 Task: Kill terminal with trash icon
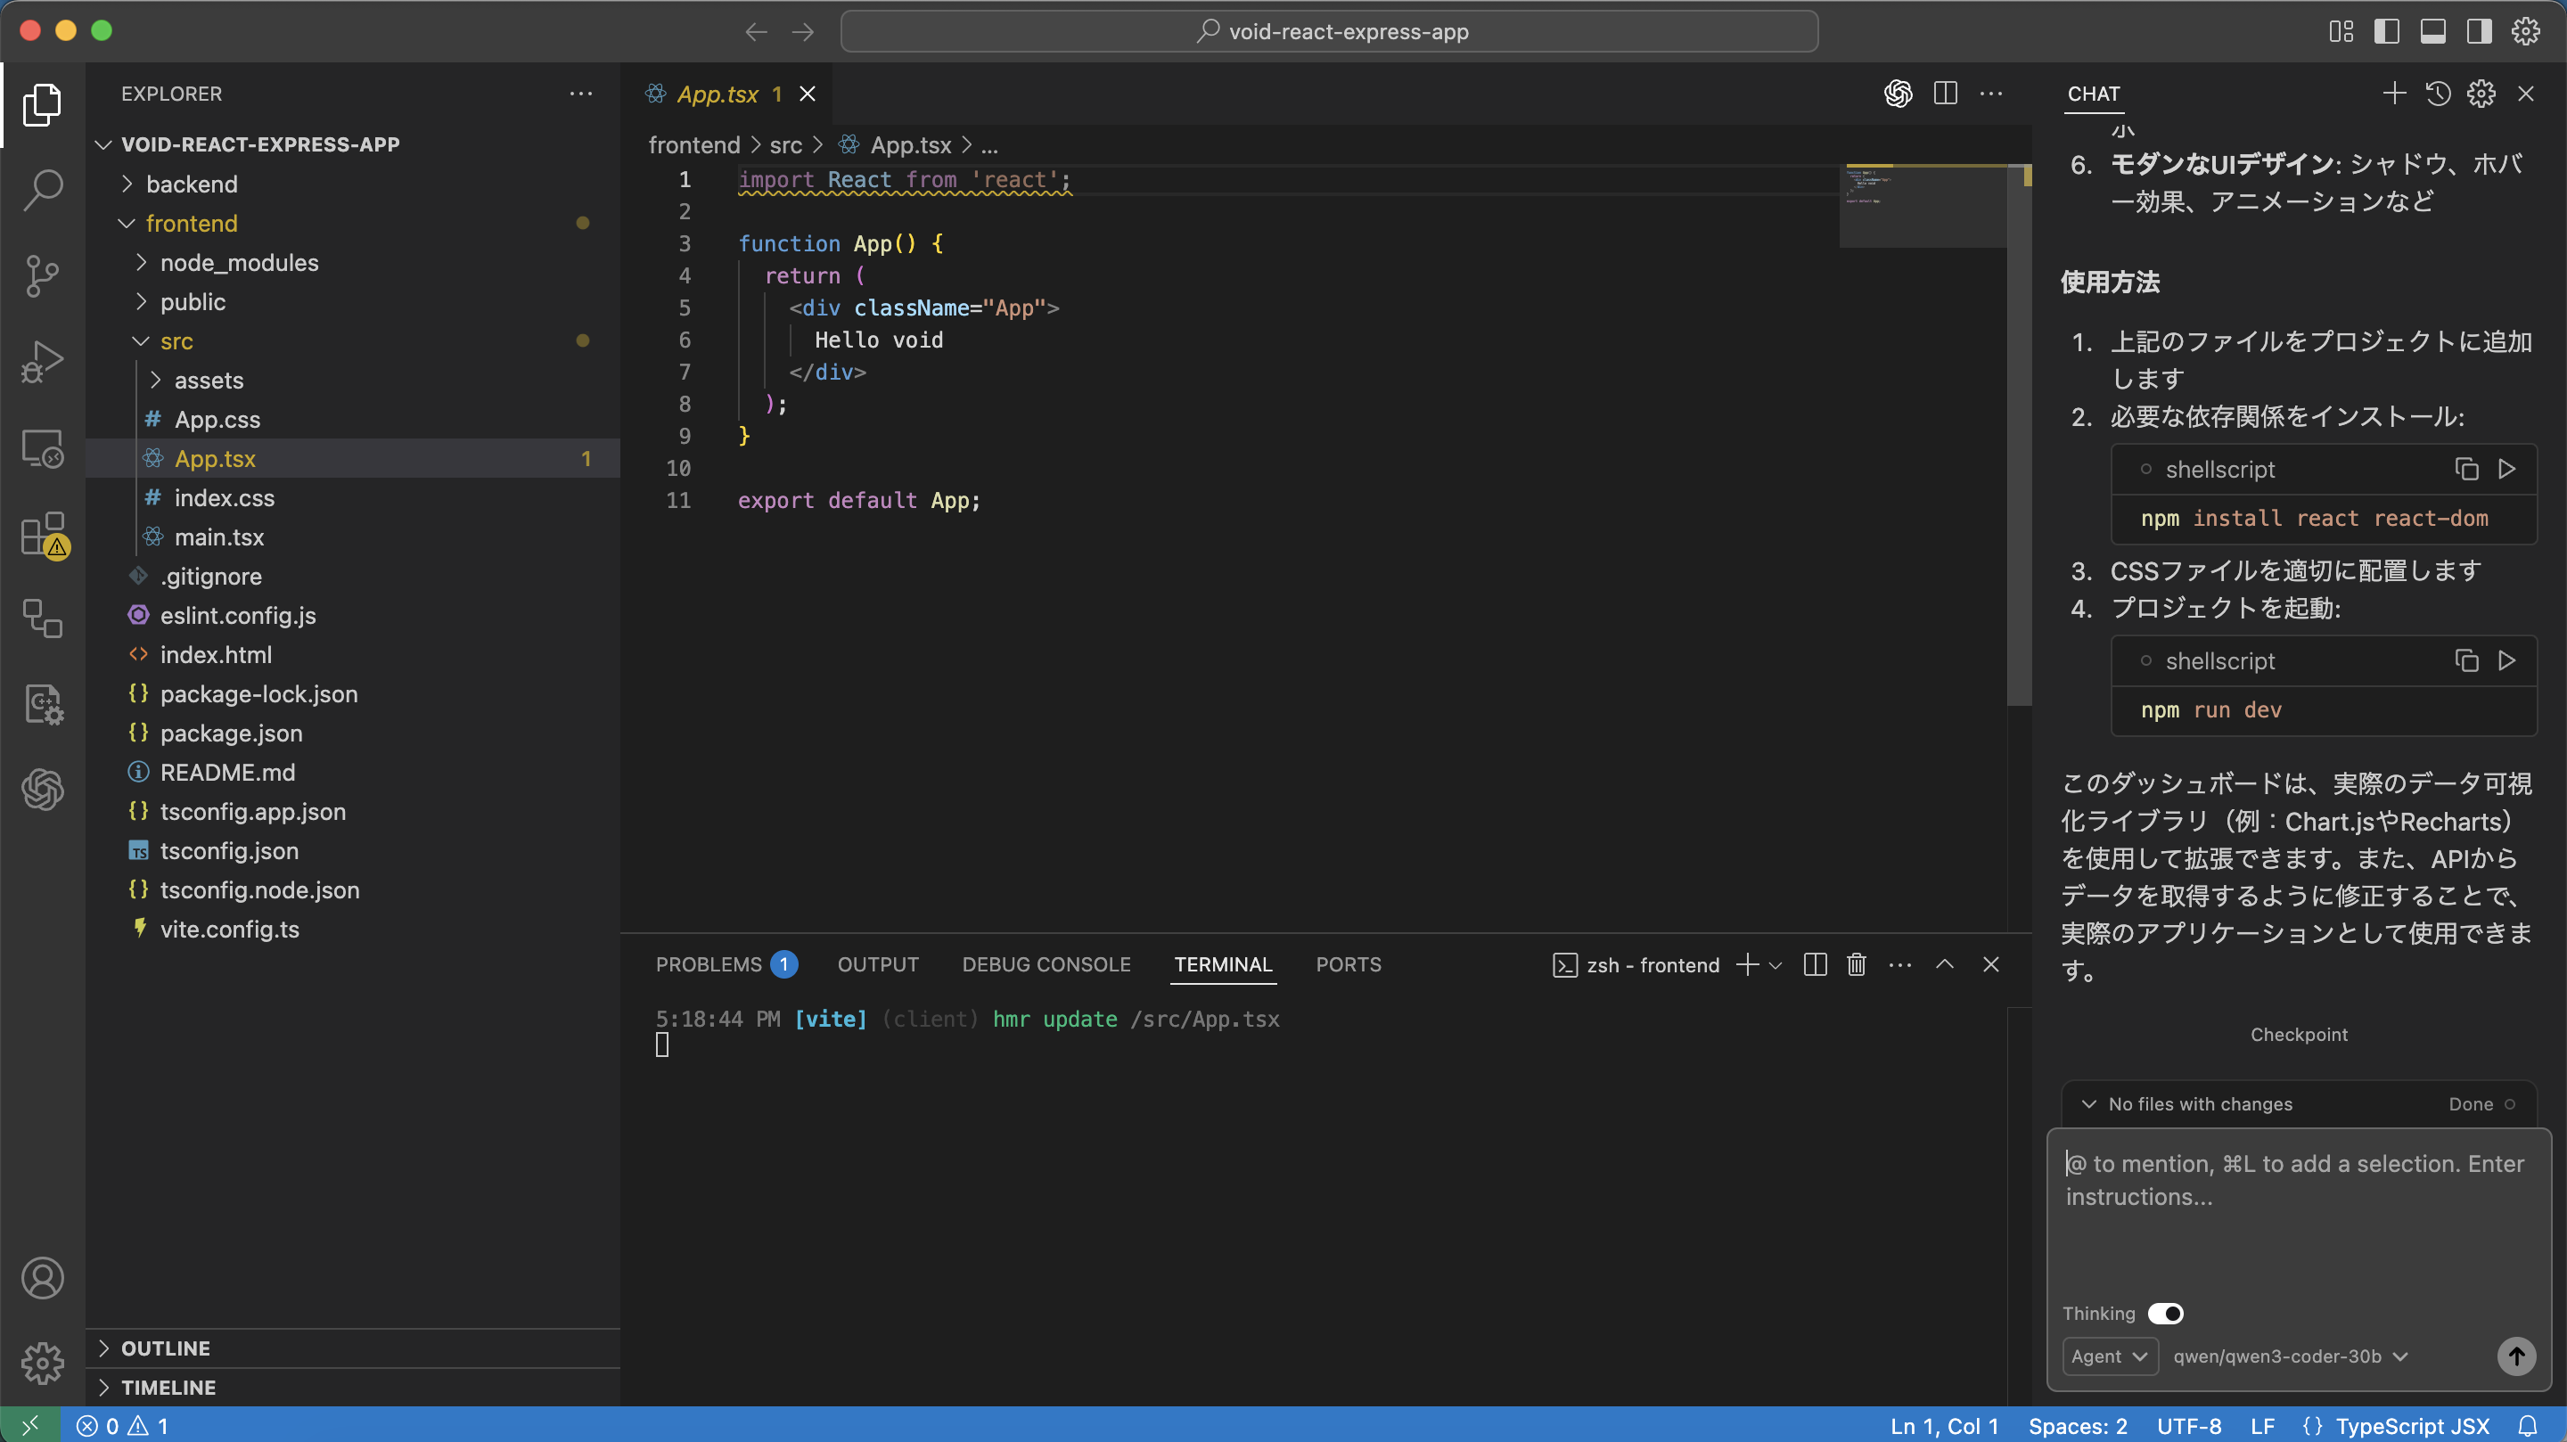tap(1856, 964)
